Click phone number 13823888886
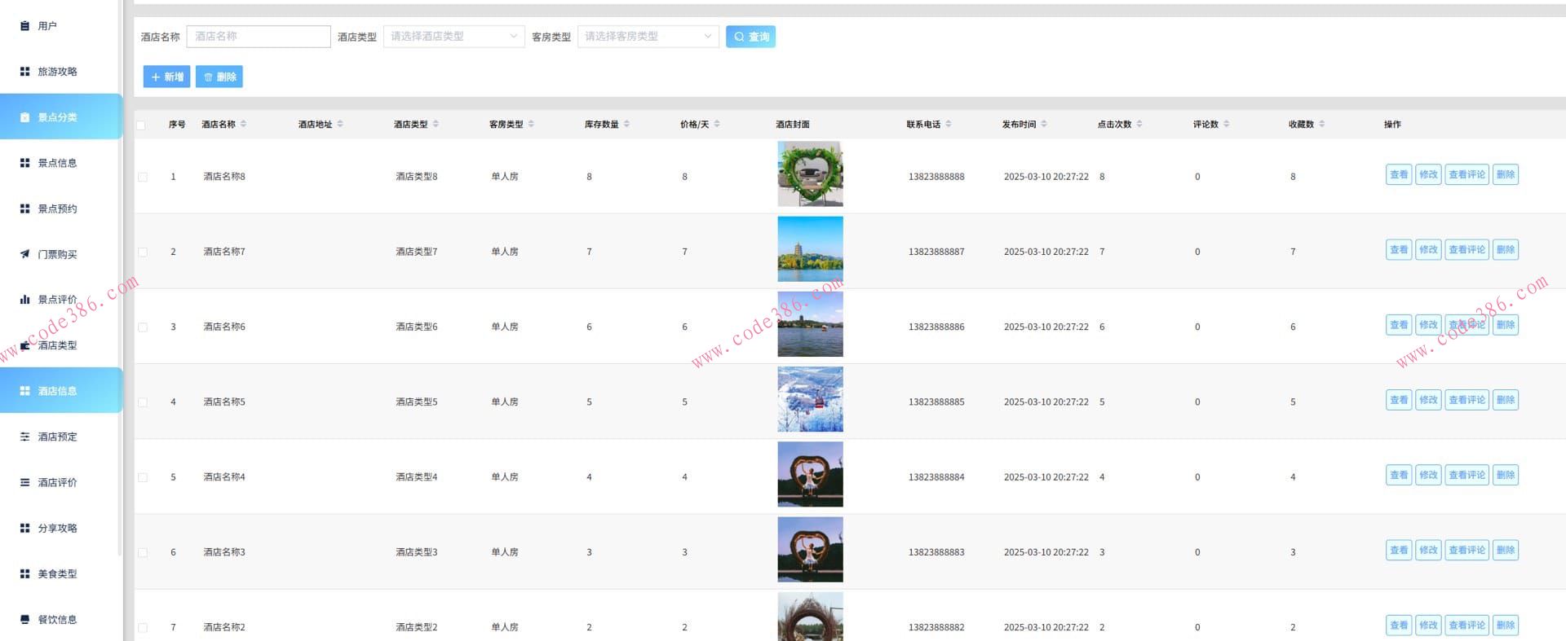 [936, 327]
